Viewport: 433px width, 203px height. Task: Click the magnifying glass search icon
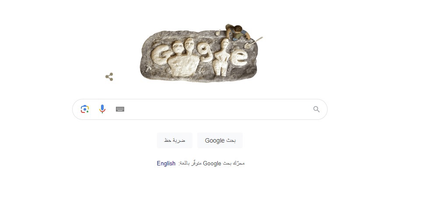click(317, 109)
